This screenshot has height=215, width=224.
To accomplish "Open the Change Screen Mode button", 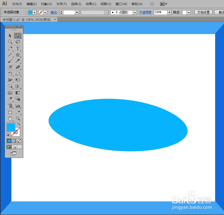I will (14, 154).
